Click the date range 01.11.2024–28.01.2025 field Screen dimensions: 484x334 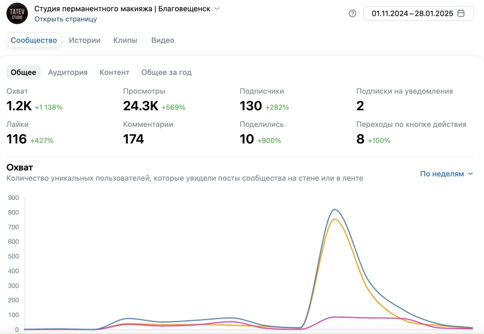click(418, 13)
